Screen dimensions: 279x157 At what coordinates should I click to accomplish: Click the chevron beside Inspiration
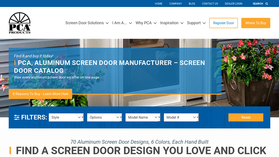point(182,23)
